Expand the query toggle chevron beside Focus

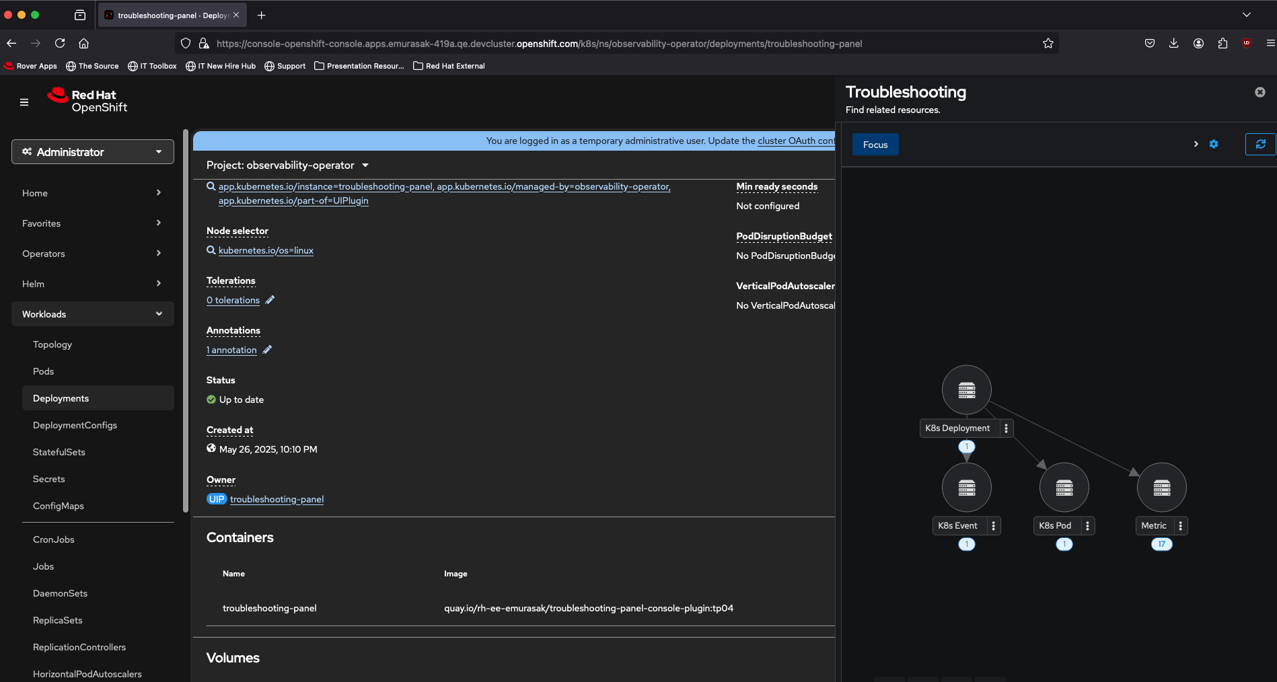pyautogui.click(x=1196, y=144)
